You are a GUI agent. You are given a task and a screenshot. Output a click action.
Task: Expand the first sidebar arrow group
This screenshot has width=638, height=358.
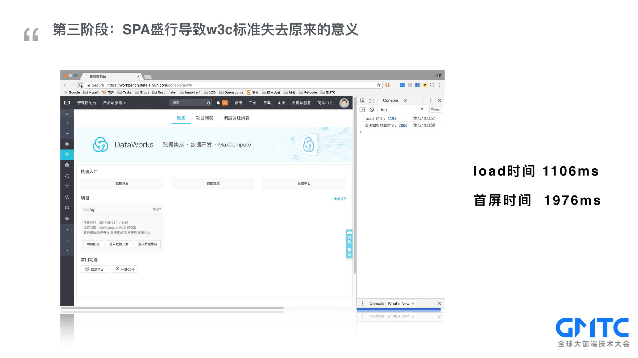67,123
